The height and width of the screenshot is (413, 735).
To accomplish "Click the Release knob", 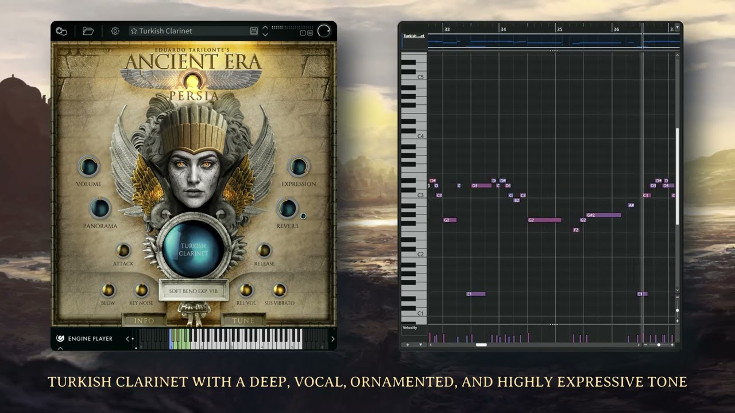I will [x=264, y=251].
